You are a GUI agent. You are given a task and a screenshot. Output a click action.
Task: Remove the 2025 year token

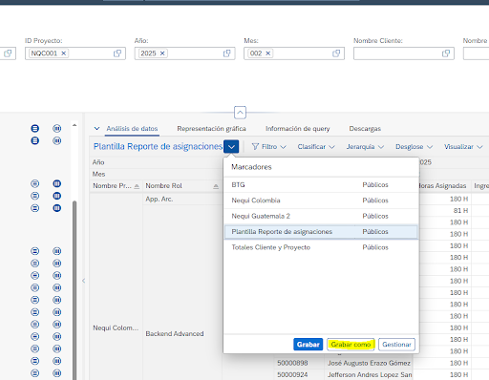162,53
